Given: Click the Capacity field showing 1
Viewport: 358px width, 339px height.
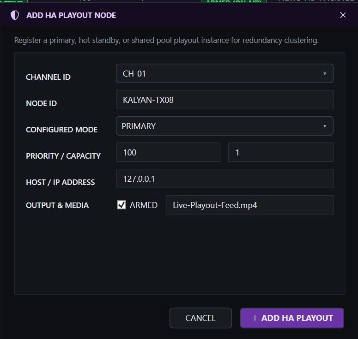Looking at the screenshot, I should [x=281, y=152].
